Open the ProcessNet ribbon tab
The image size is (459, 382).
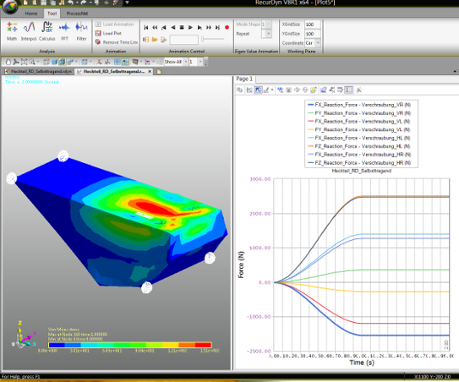(77, 14)
